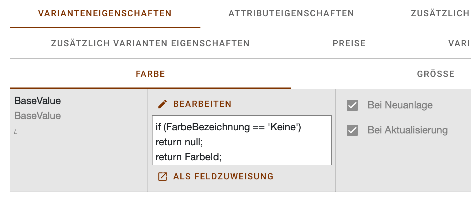Toggle the Bei Aktualisierung checkbox
This screenshot has height=200, width=471.
[352, 130]
